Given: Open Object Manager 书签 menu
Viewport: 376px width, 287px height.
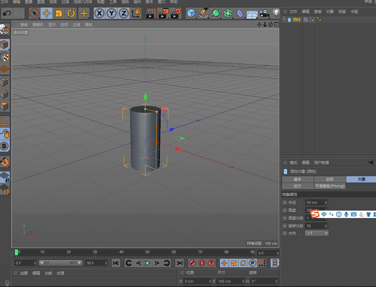Looking at the screenshot, I should click(x=354, y=11).
